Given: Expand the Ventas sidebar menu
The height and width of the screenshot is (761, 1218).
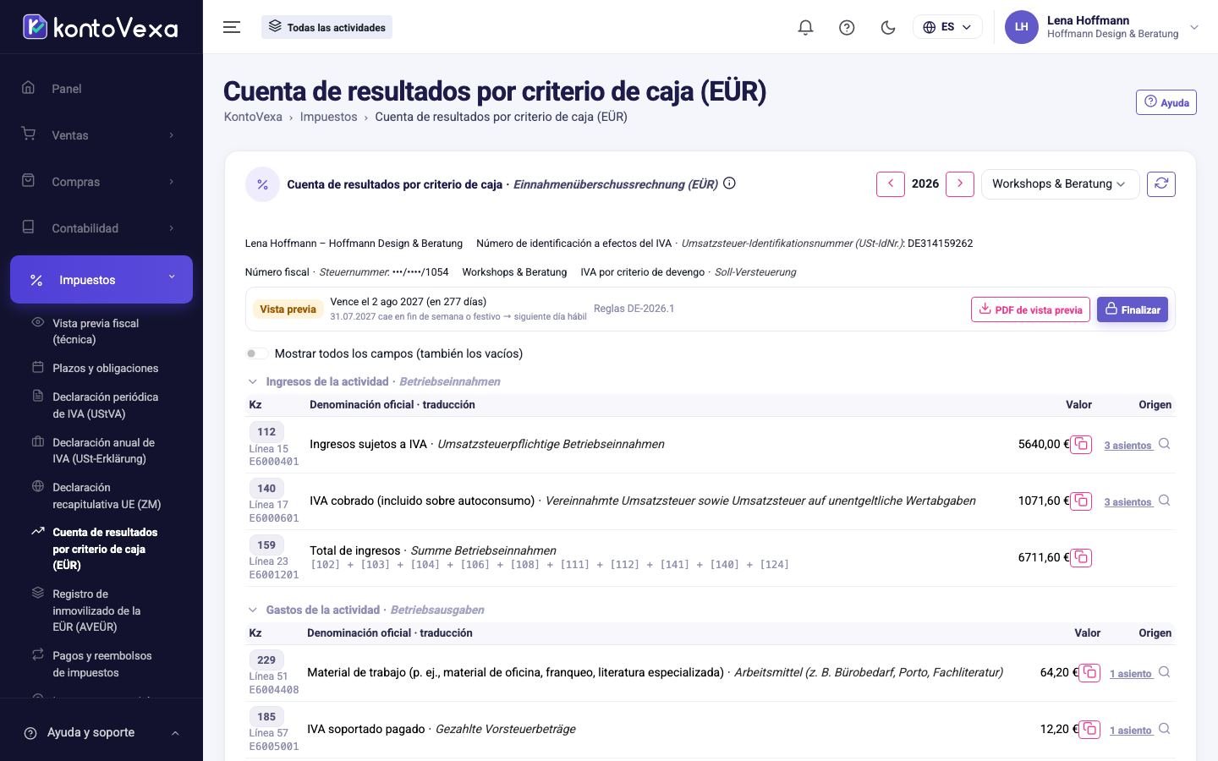Looking at the screenshot, I should (101, 135).
